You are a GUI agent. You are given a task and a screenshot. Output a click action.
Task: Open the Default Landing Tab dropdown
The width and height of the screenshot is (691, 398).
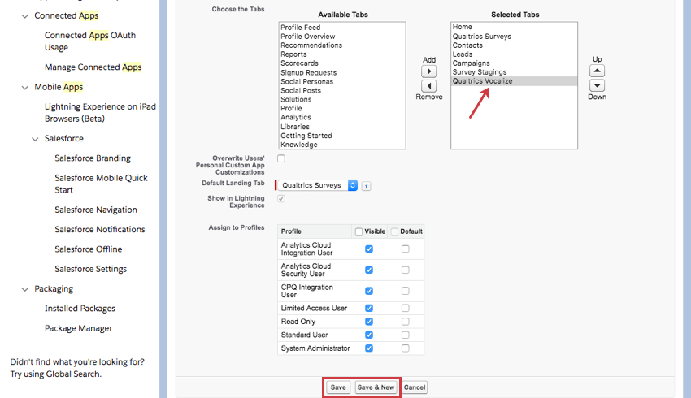coord(318,185)
